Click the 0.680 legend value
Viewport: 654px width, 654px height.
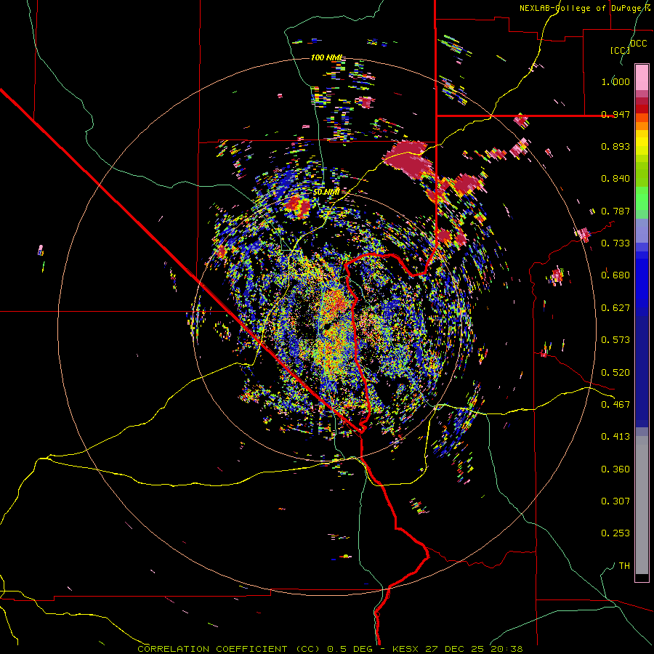[x=615, y=275]
